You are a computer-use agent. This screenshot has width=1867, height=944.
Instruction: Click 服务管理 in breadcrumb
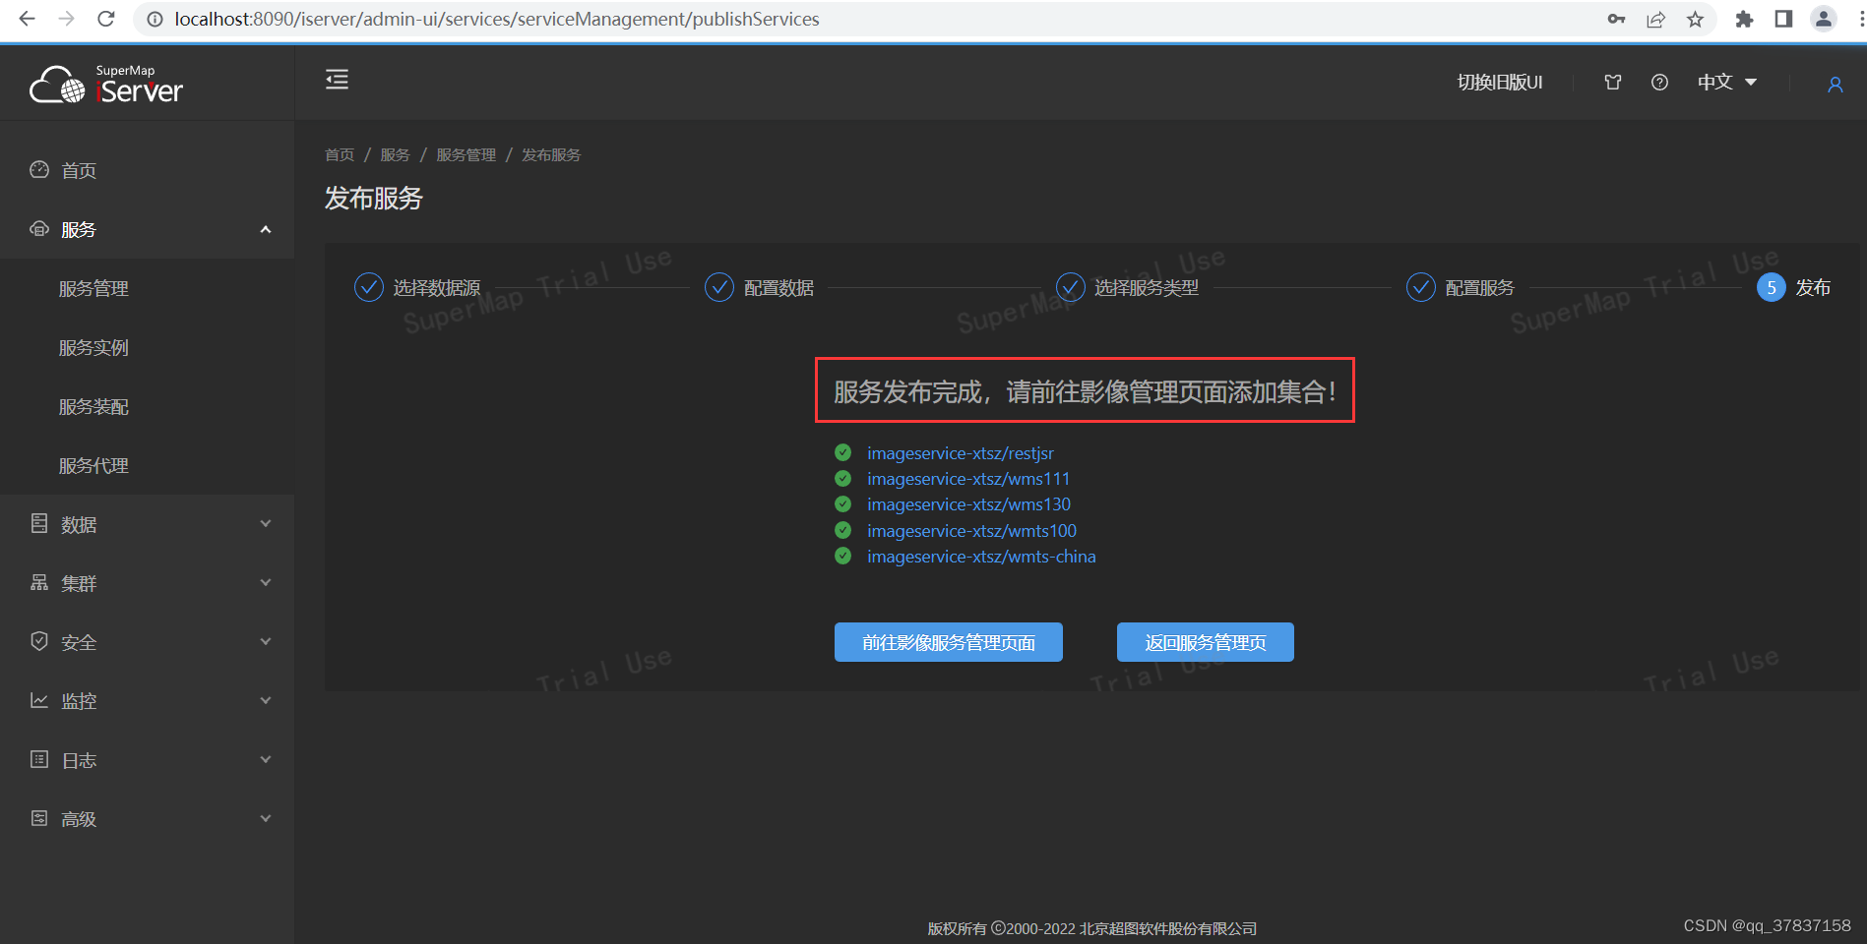pyautogui.click(x=466, y=155)
